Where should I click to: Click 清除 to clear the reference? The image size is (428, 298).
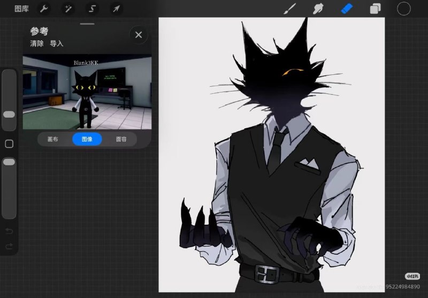(x=37, y=43)
